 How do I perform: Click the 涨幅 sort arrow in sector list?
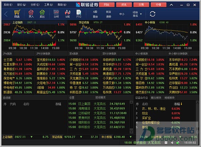pyautogui.click(x=181, y=104)
